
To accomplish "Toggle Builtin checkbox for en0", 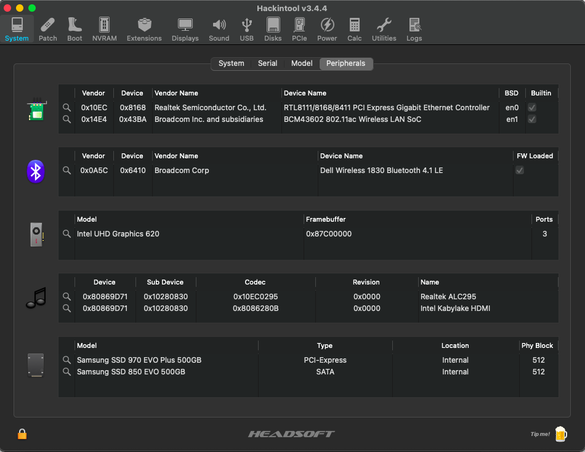I will pyautogui.click(x=532, y=108).
